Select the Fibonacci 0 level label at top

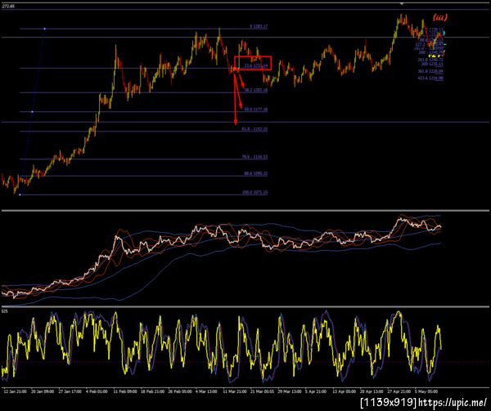click(x=259, y=27)
